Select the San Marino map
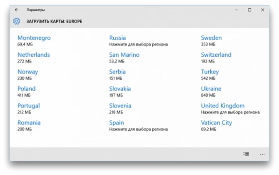 (x=125, y=57)
